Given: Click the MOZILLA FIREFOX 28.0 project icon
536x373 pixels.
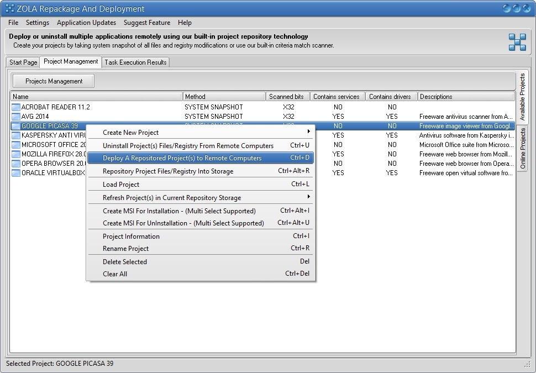Looking at the screenshot, I should click(x=16, y=154).
